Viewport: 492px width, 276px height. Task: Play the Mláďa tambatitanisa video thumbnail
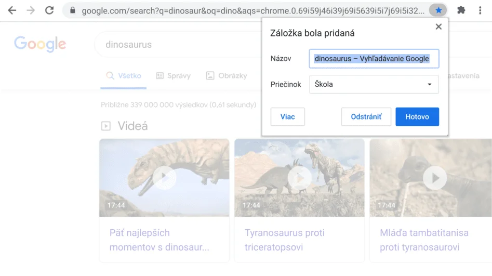coord(434,178)
